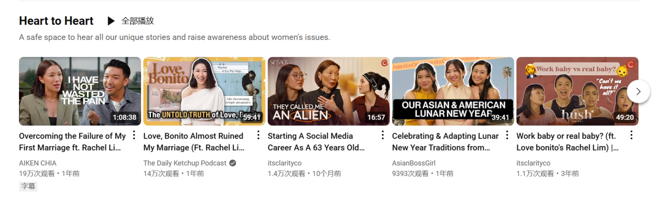Play the I Have Not Wasted The Pain thumbnail
The width and height of the screenshot is (666, 200).
pos(80,91)
